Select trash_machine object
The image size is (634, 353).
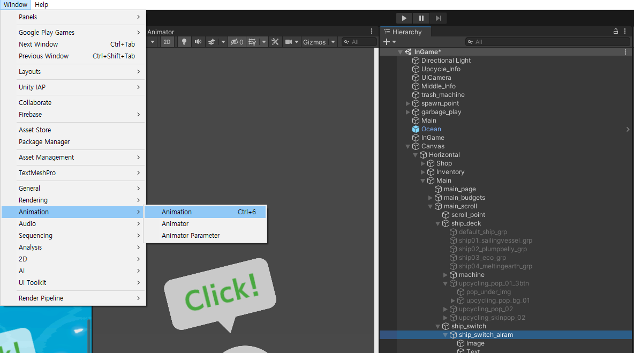pos(443,95)
